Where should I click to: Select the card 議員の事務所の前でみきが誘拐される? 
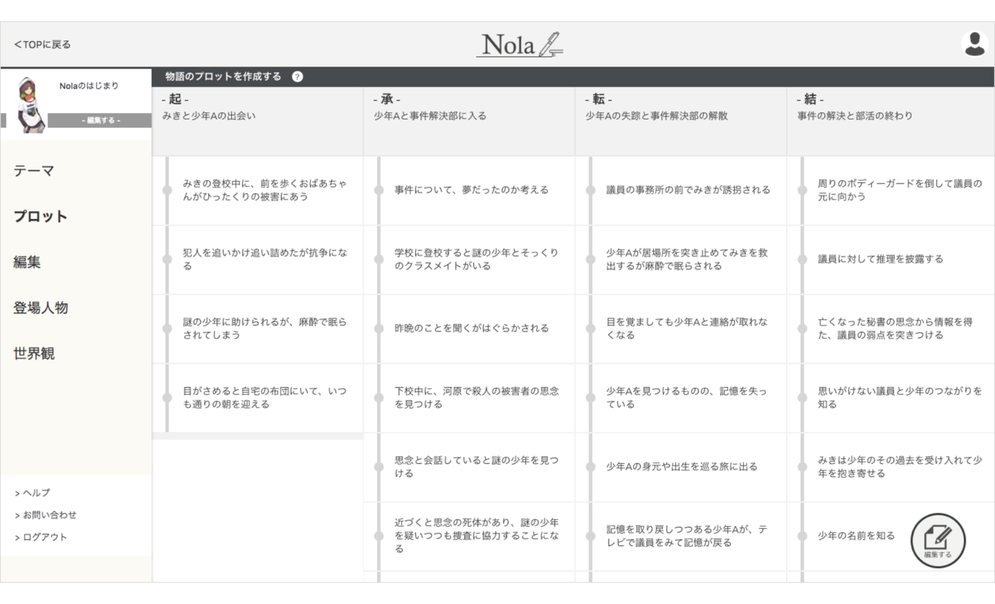(x=681, y=190)
